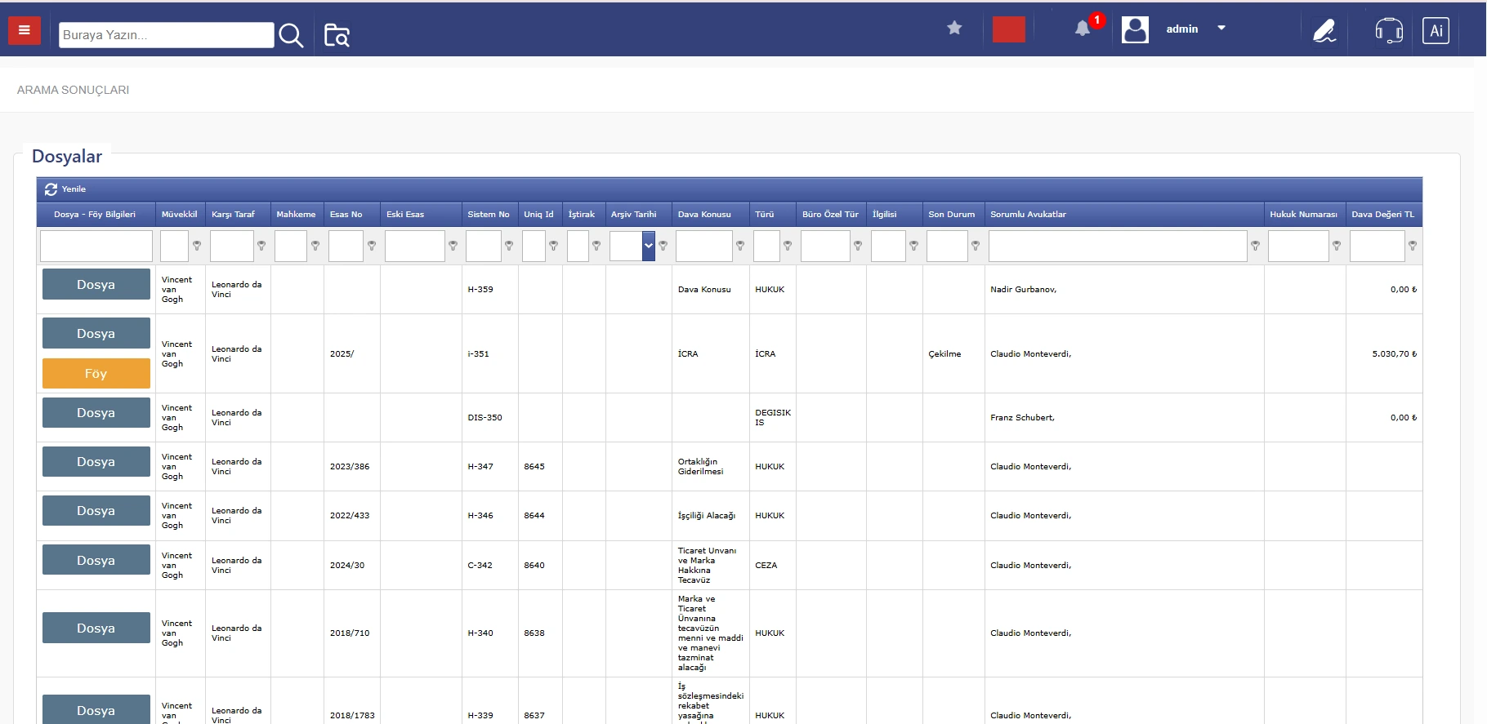Image resolution: width=1487 pixels, height=724 pixels.
Task: Sort by Esas No column header
Action: [x=346, y=215]
